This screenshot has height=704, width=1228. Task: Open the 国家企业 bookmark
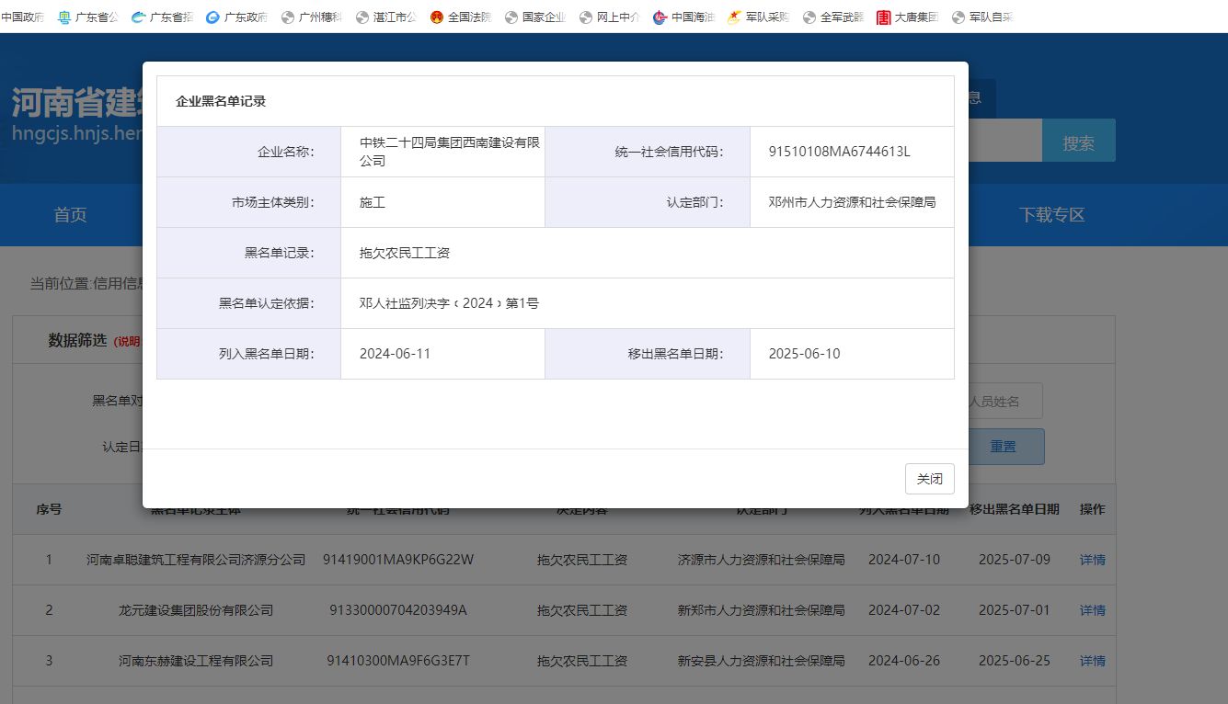click(x=534, y=17)
